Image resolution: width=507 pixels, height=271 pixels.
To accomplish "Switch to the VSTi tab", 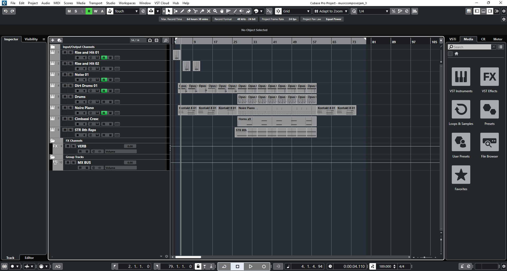I will pyautogui.click(x=453, y=39).
